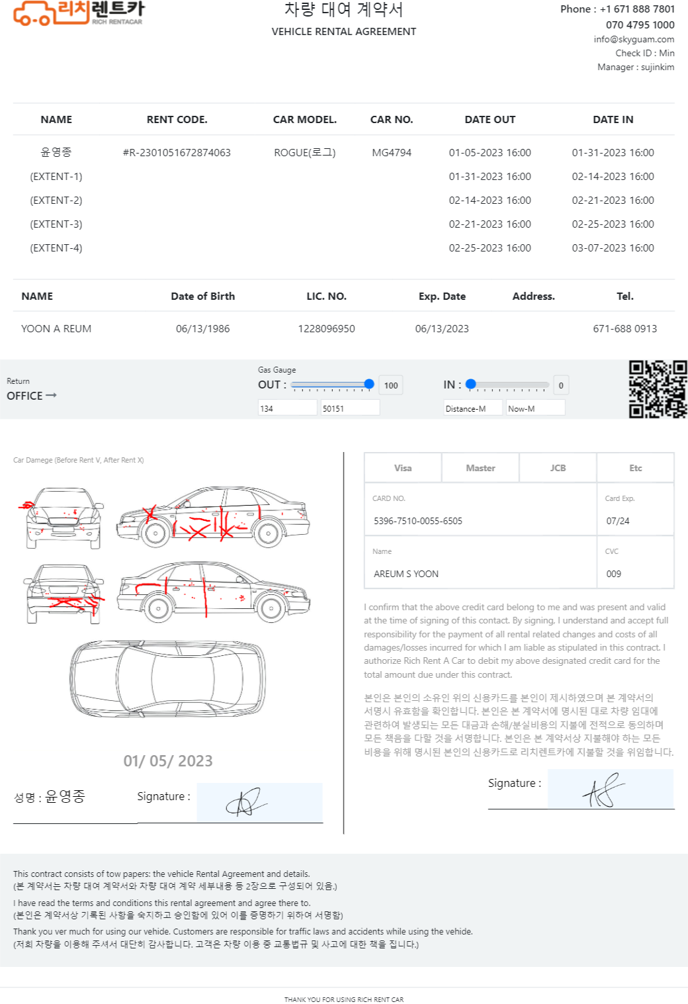Click the OUT gauge value field 100
This screenshot has height=1004, width=688.
(x=391, y=385)
